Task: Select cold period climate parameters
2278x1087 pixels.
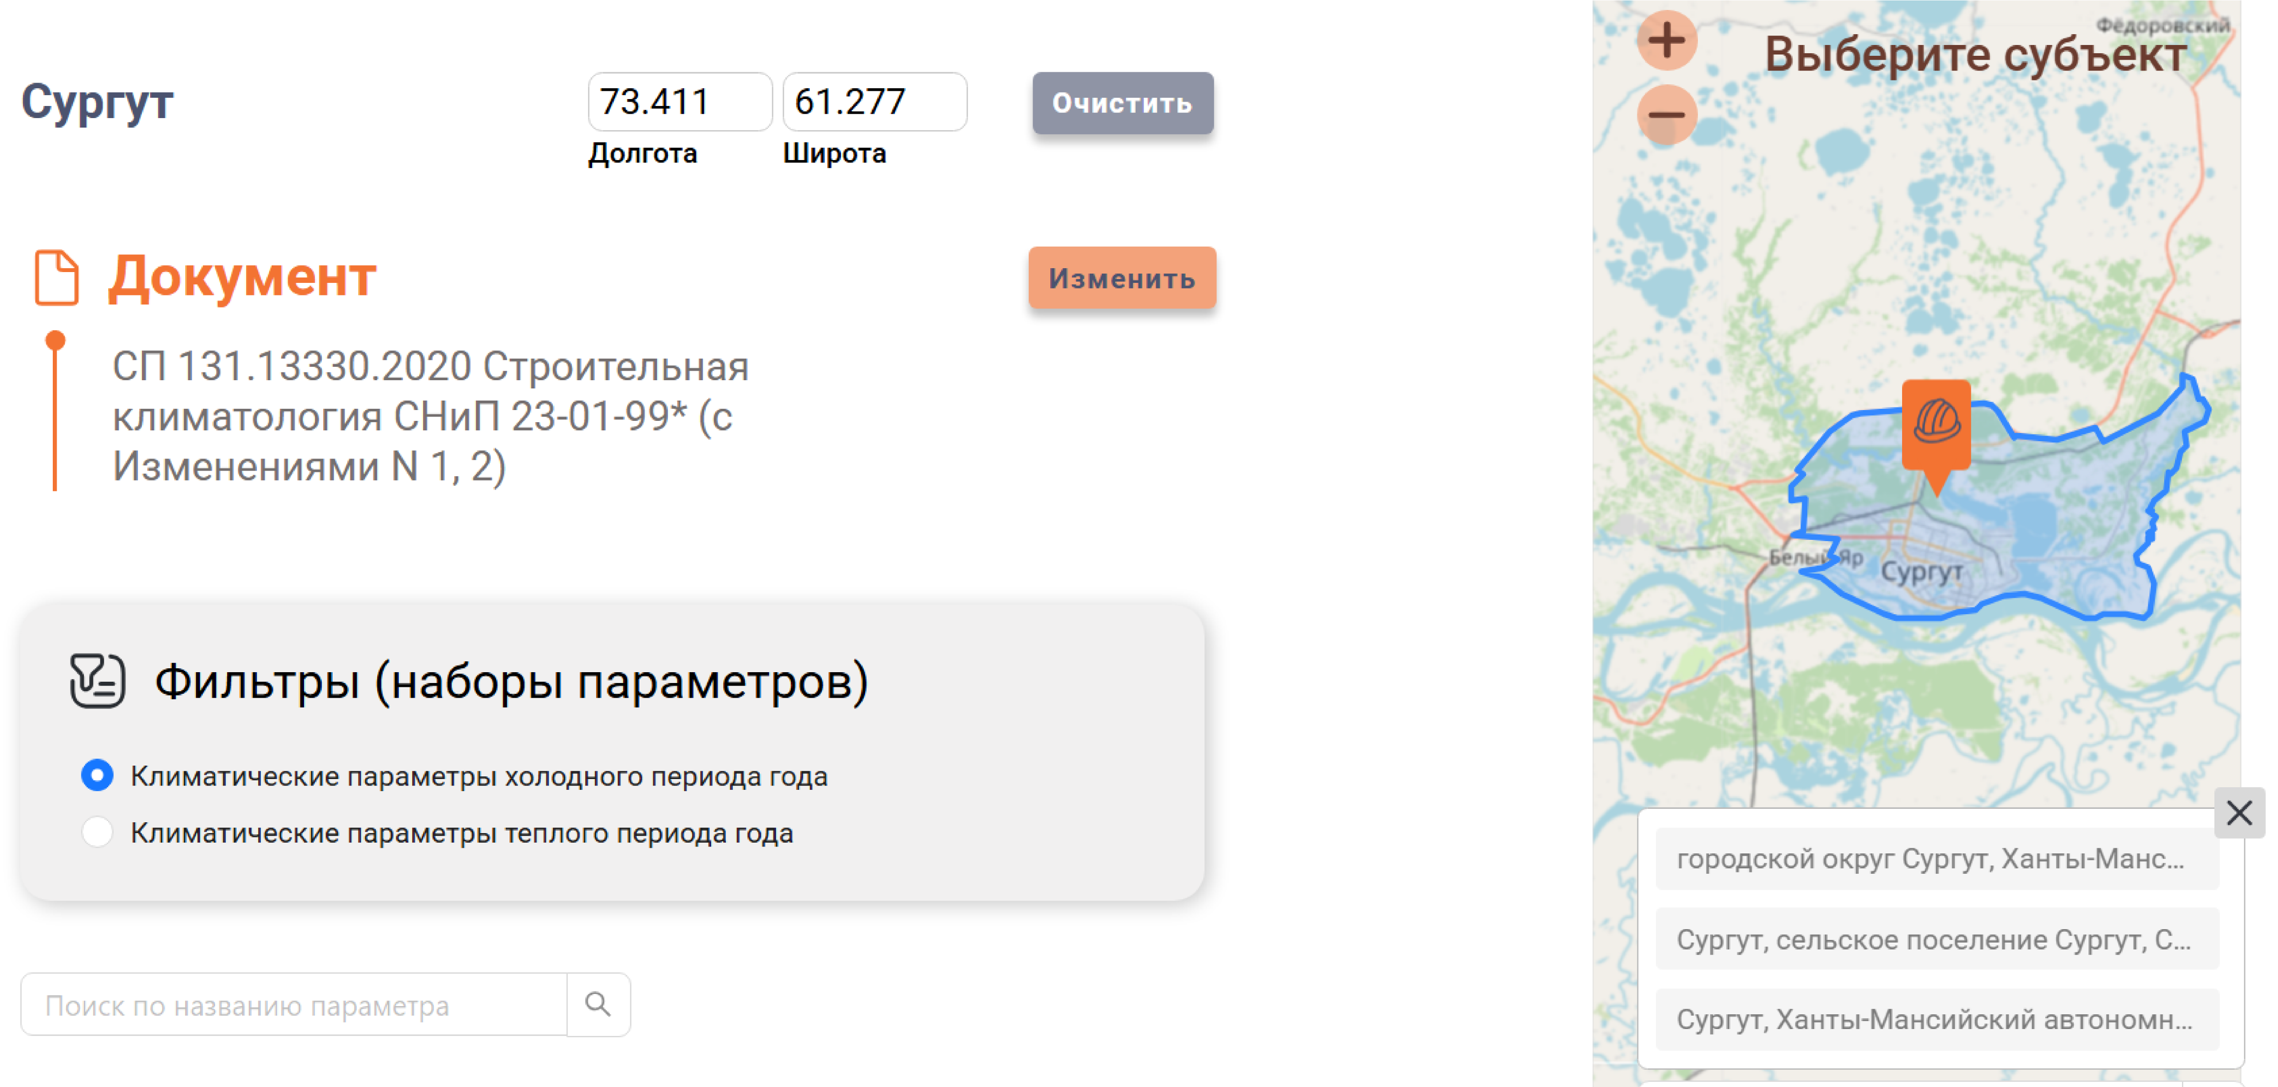Action: point(97,776)
